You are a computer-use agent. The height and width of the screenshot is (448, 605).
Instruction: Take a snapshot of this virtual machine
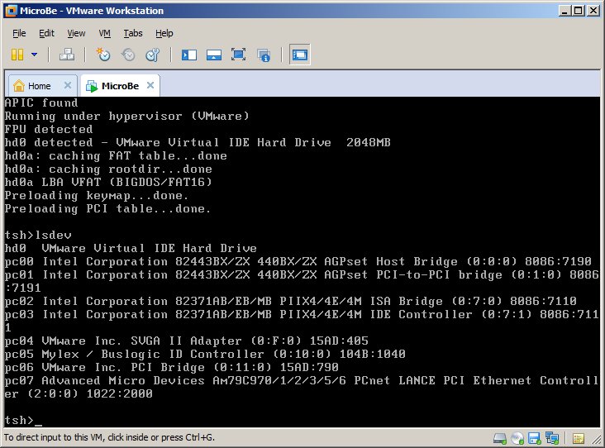(103, 55)
